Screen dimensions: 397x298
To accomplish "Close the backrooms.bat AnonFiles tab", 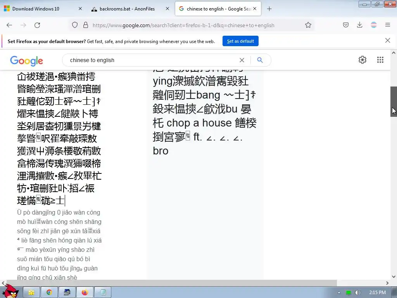I will coord(167,9).
